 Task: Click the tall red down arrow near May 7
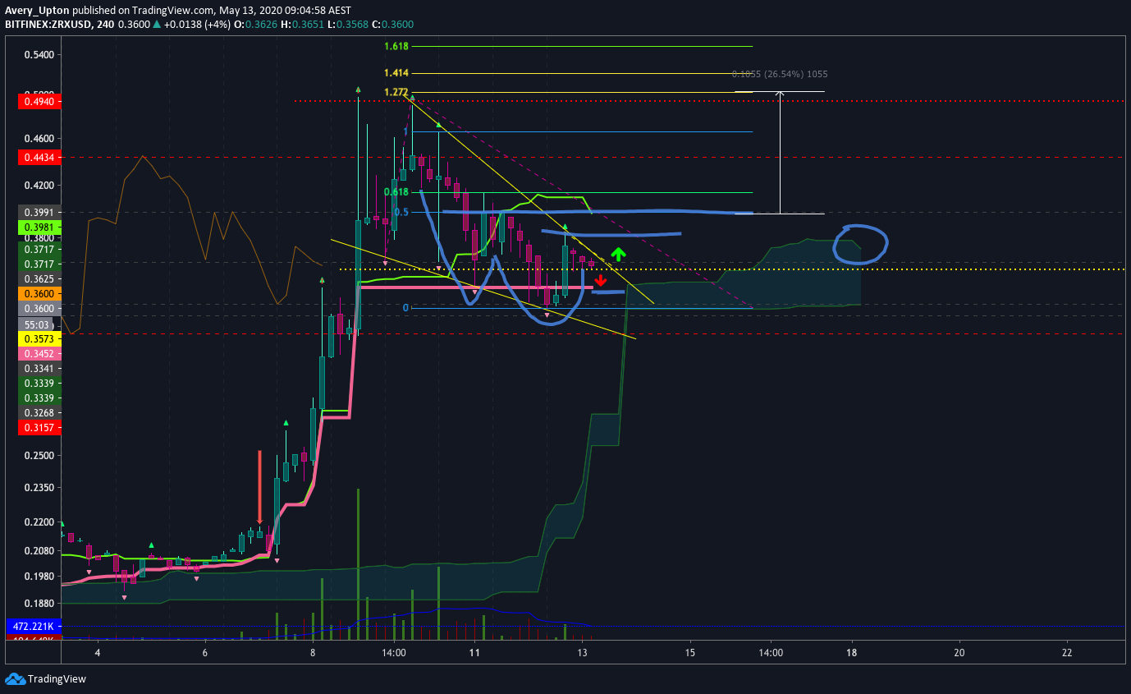click(260, 487)
